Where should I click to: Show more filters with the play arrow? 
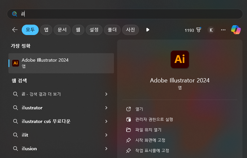[148, 30]
